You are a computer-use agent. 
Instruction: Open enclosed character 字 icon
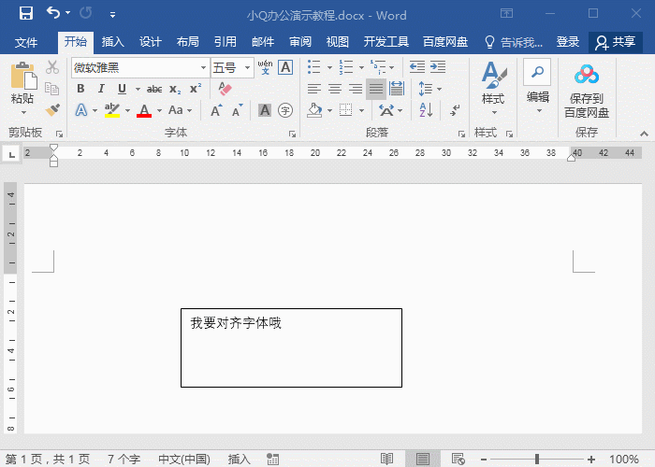[x=285, y=110]
